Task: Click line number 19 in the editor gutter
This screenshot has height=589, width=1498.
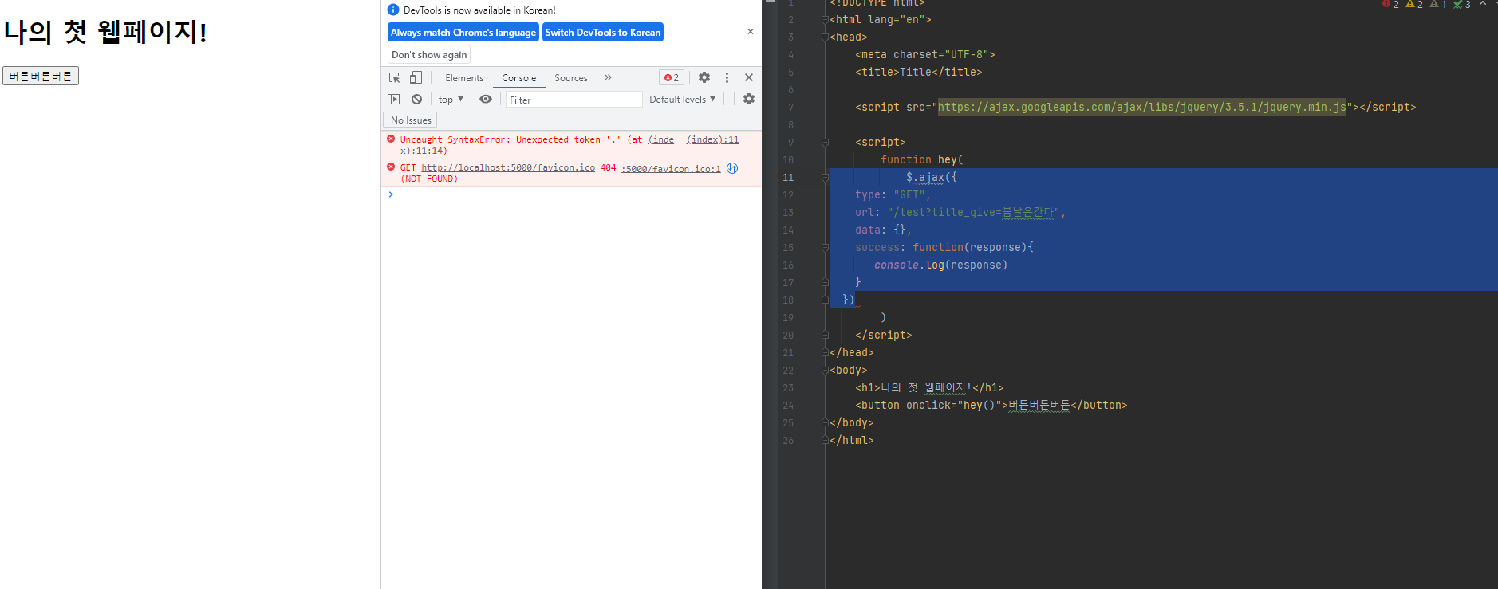Action: (788, 317)
